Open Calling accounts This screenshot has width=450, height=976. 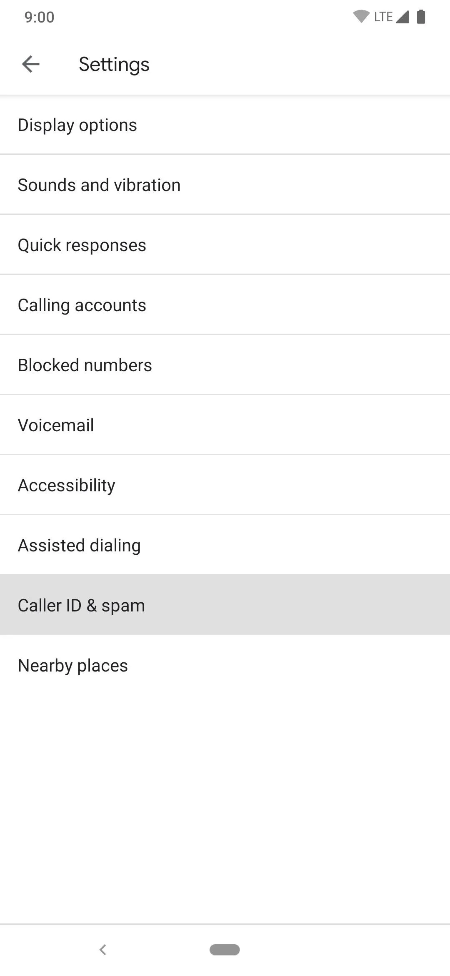point(225,305)
